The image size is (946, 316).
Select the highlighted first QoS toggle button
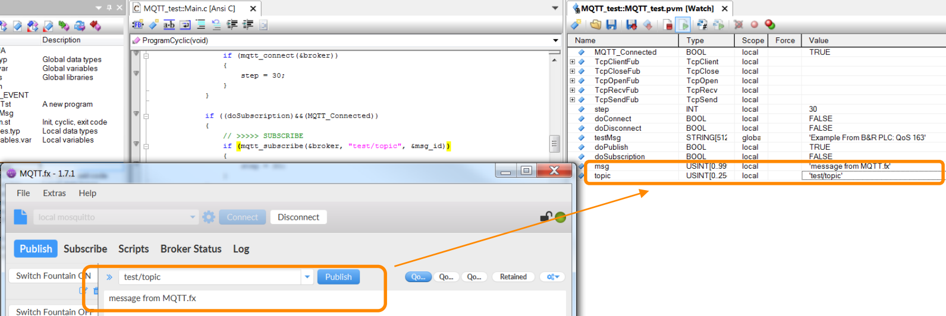coord(418,277)
